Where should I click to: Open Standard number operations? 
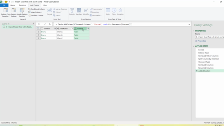79,12
